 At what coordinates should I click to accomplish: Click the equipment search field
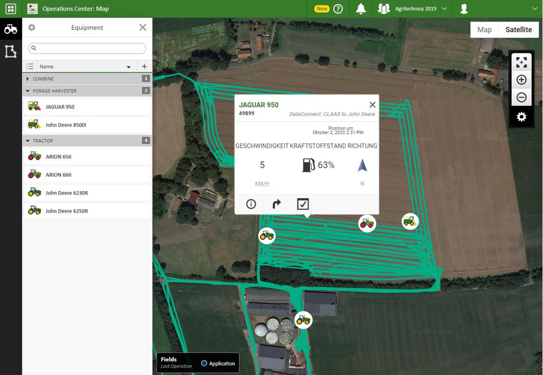[88, 48]
